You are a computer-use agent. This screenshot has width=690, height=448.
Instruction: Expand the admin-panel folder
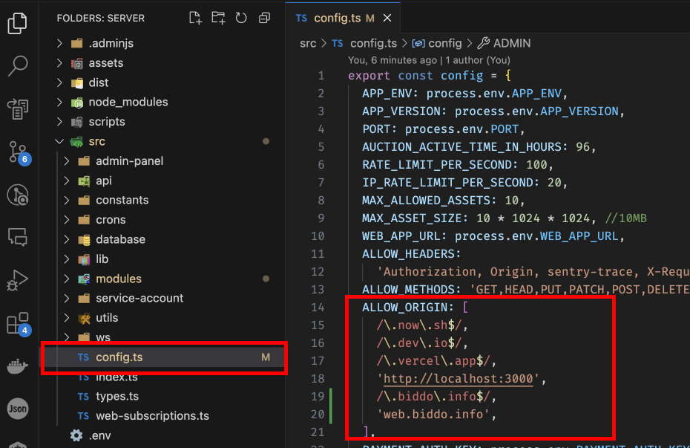point(67,160)
